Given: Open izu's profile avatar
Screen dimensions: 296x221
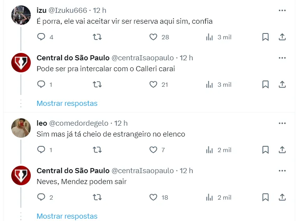Looking at the screenshot, I should tap(21, 15).
